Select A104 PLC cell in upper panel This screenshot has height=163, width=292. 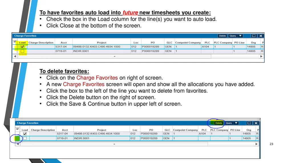[x=207, y=47]
